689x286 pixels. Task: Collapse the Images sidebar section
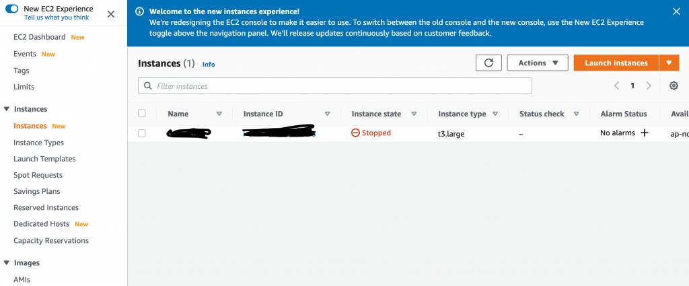tap(6, 262)
